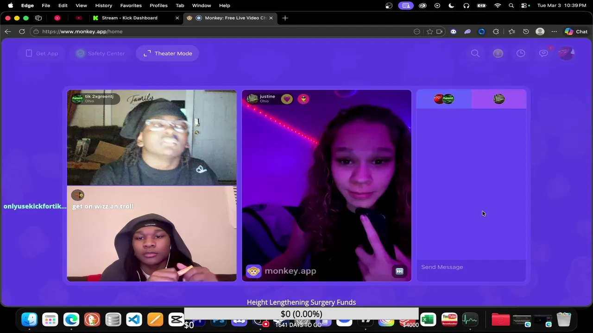Close the Monkey browser tab
Viewport: 593px width, 333px height.
(x=271, y=18)
